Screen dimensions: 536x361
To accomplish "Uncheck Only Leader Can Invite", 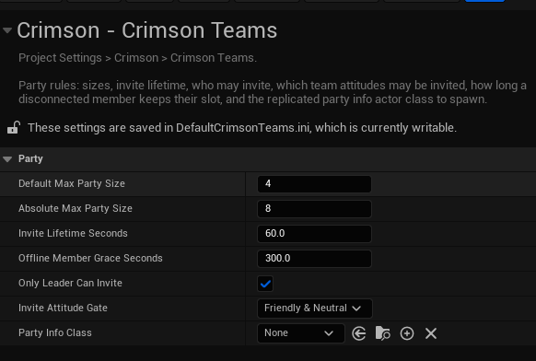I will (265, 284).
